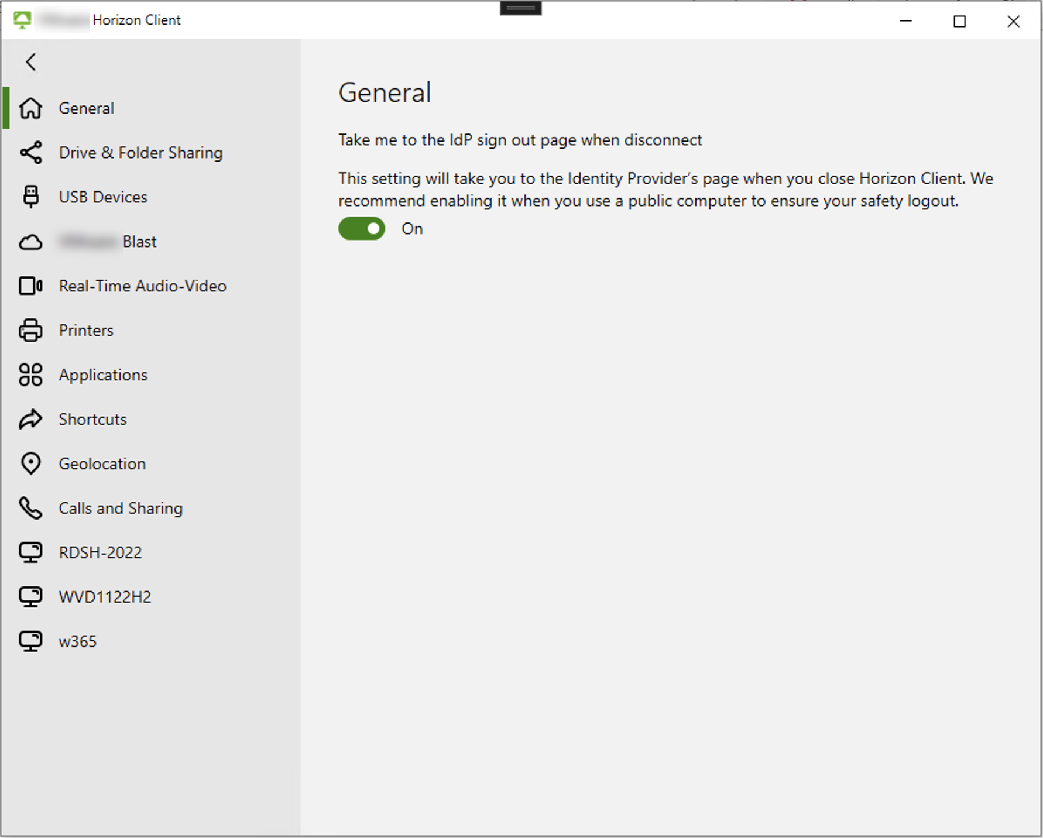
Task: Go to Calls and Sharing settings
Action: pos(152,509)
